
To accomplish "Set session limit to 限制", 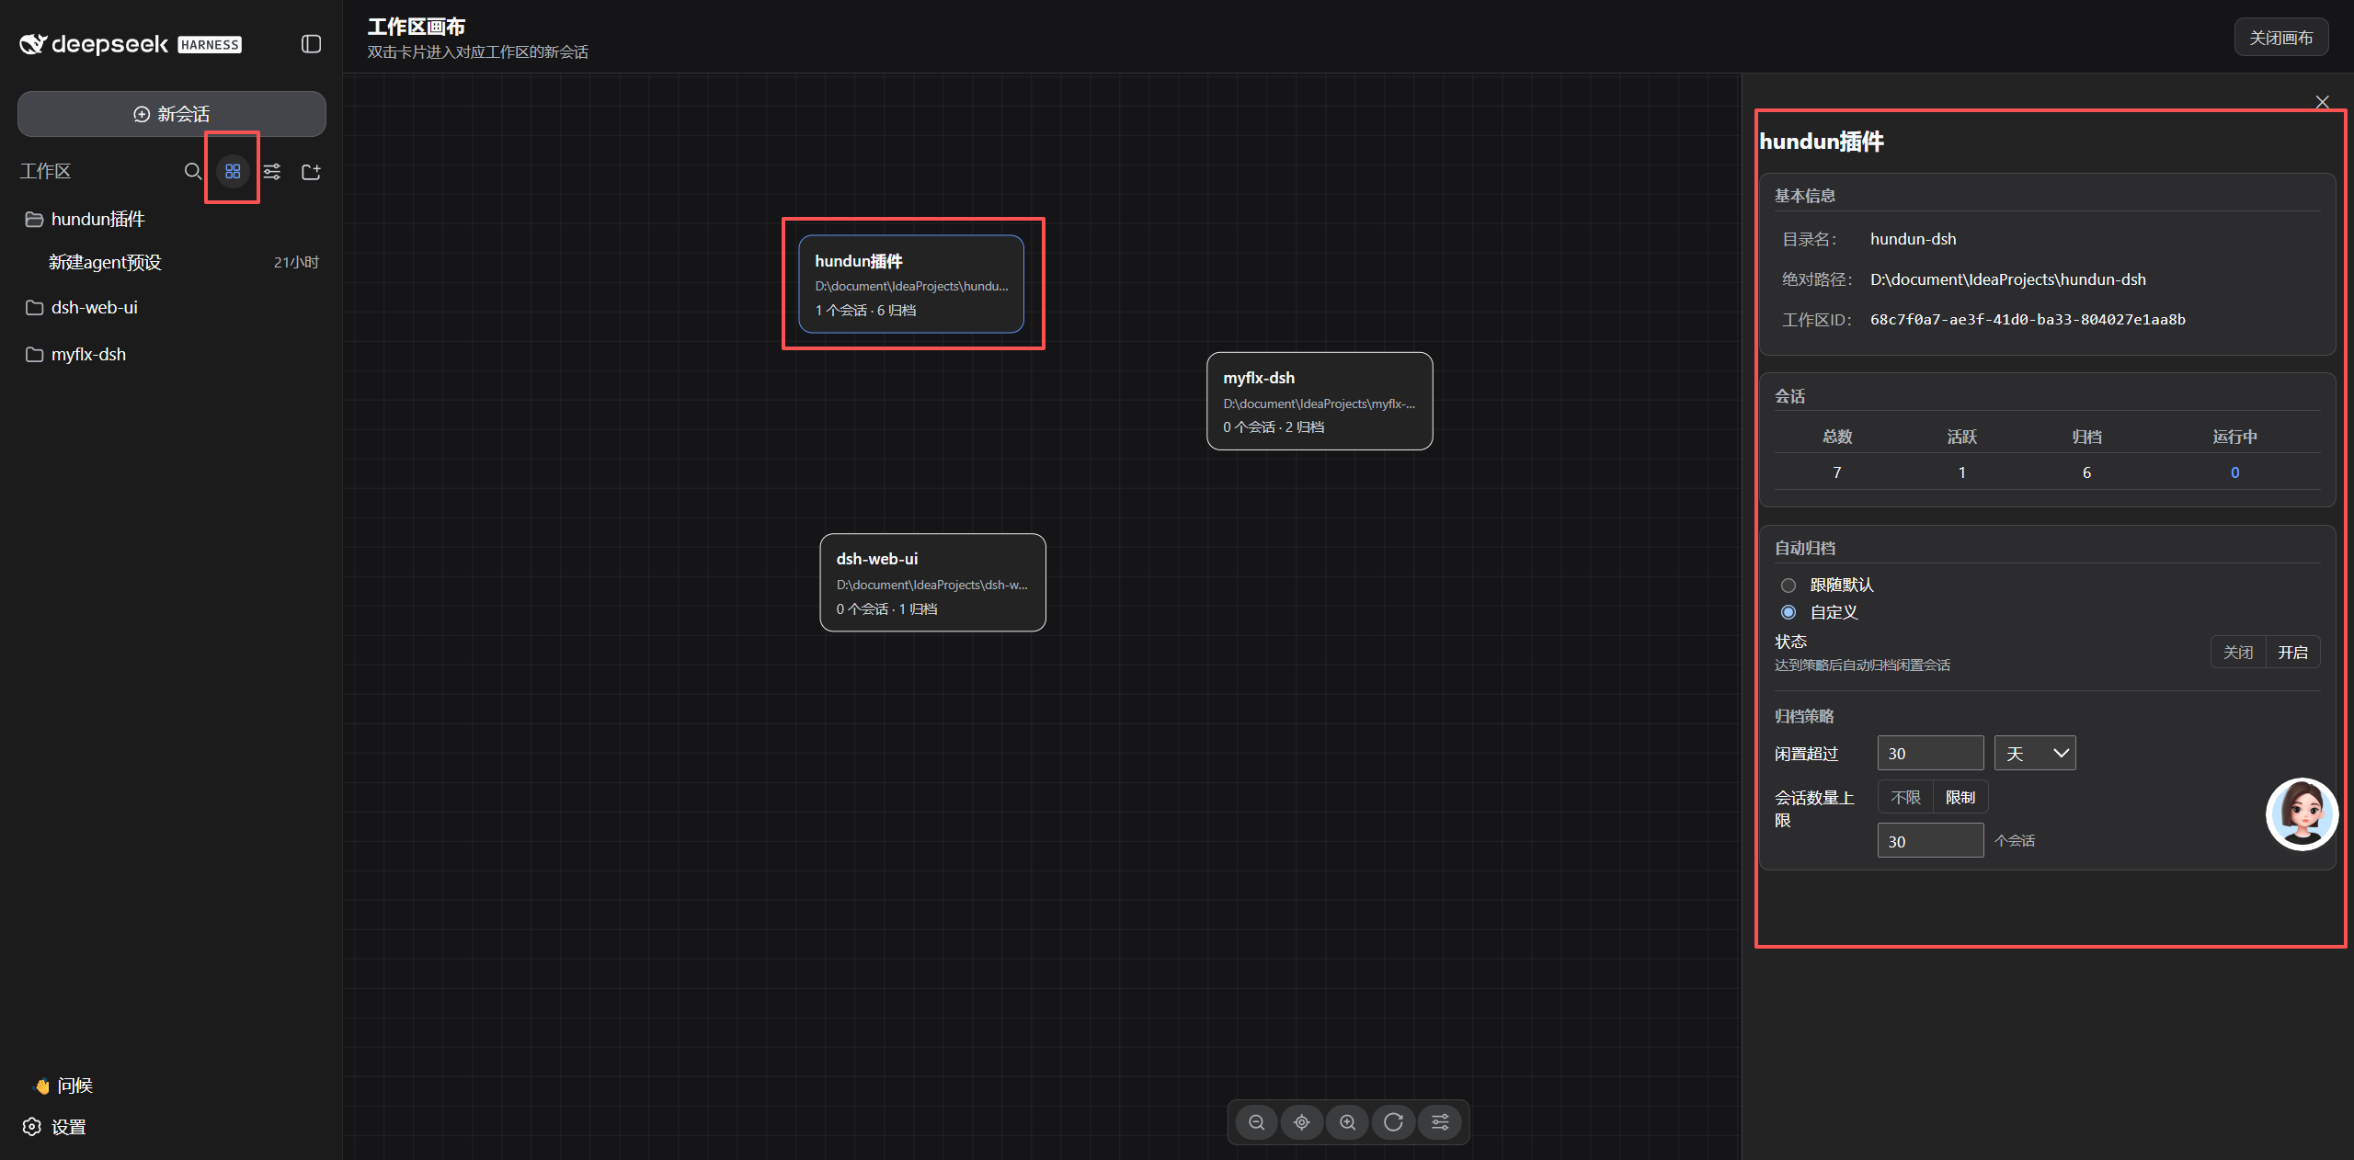I will pyautogui.click(x=1960, y=797).
